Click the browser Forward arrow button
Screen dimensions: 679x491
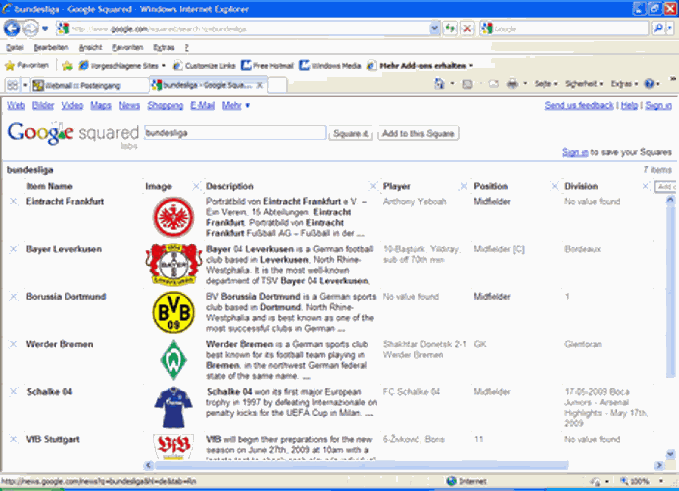pos(30,29)
